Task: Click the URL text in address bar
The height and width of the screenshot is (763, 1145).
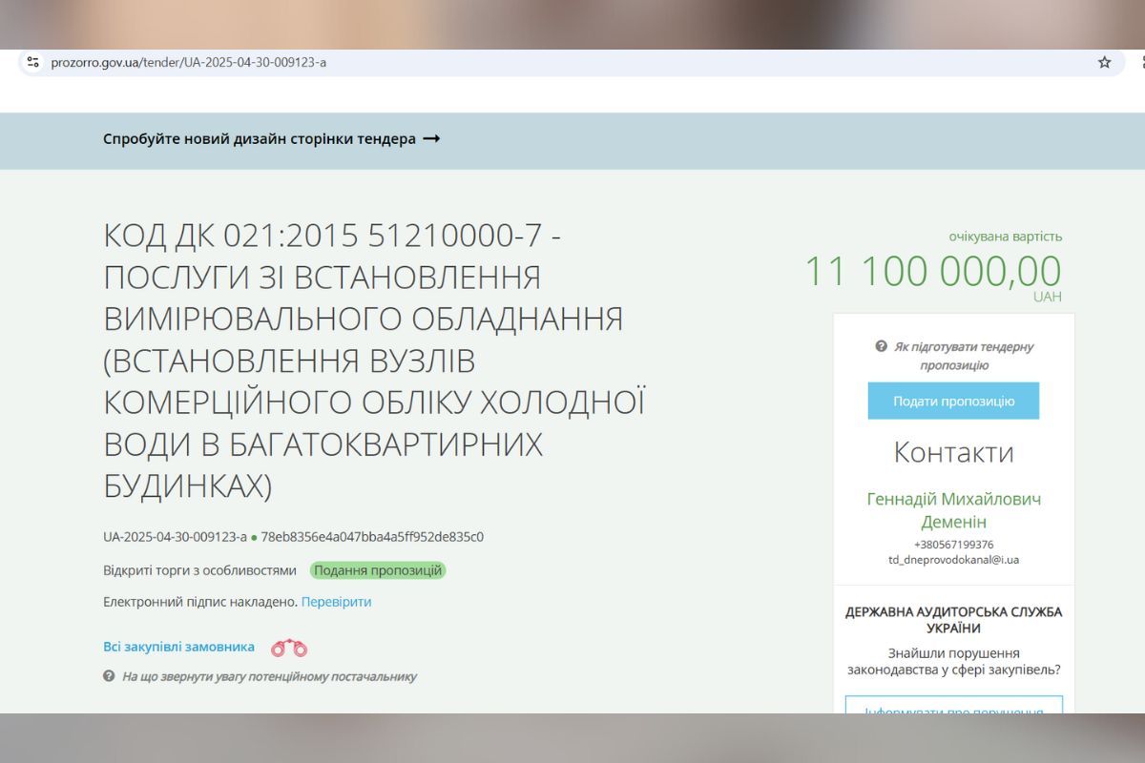Action: (189, 62)
